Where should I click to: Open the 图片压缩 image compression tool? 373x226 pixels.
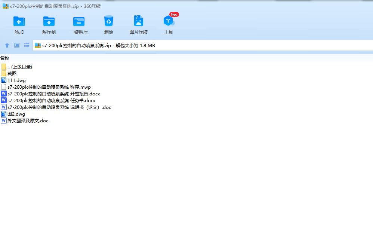[138, 21]
